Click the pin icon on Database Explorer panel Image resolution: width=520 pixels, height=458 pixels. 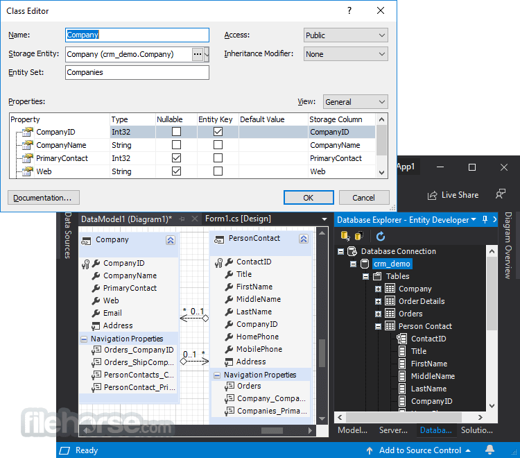[x=485, y=219]
